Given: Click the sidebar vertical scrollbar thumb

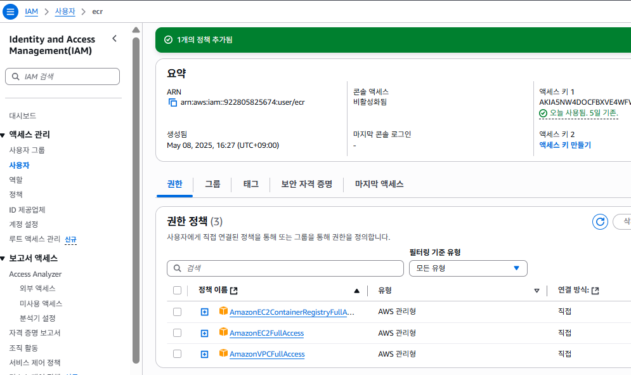Looking at the screenshot, I should (136, 200).
